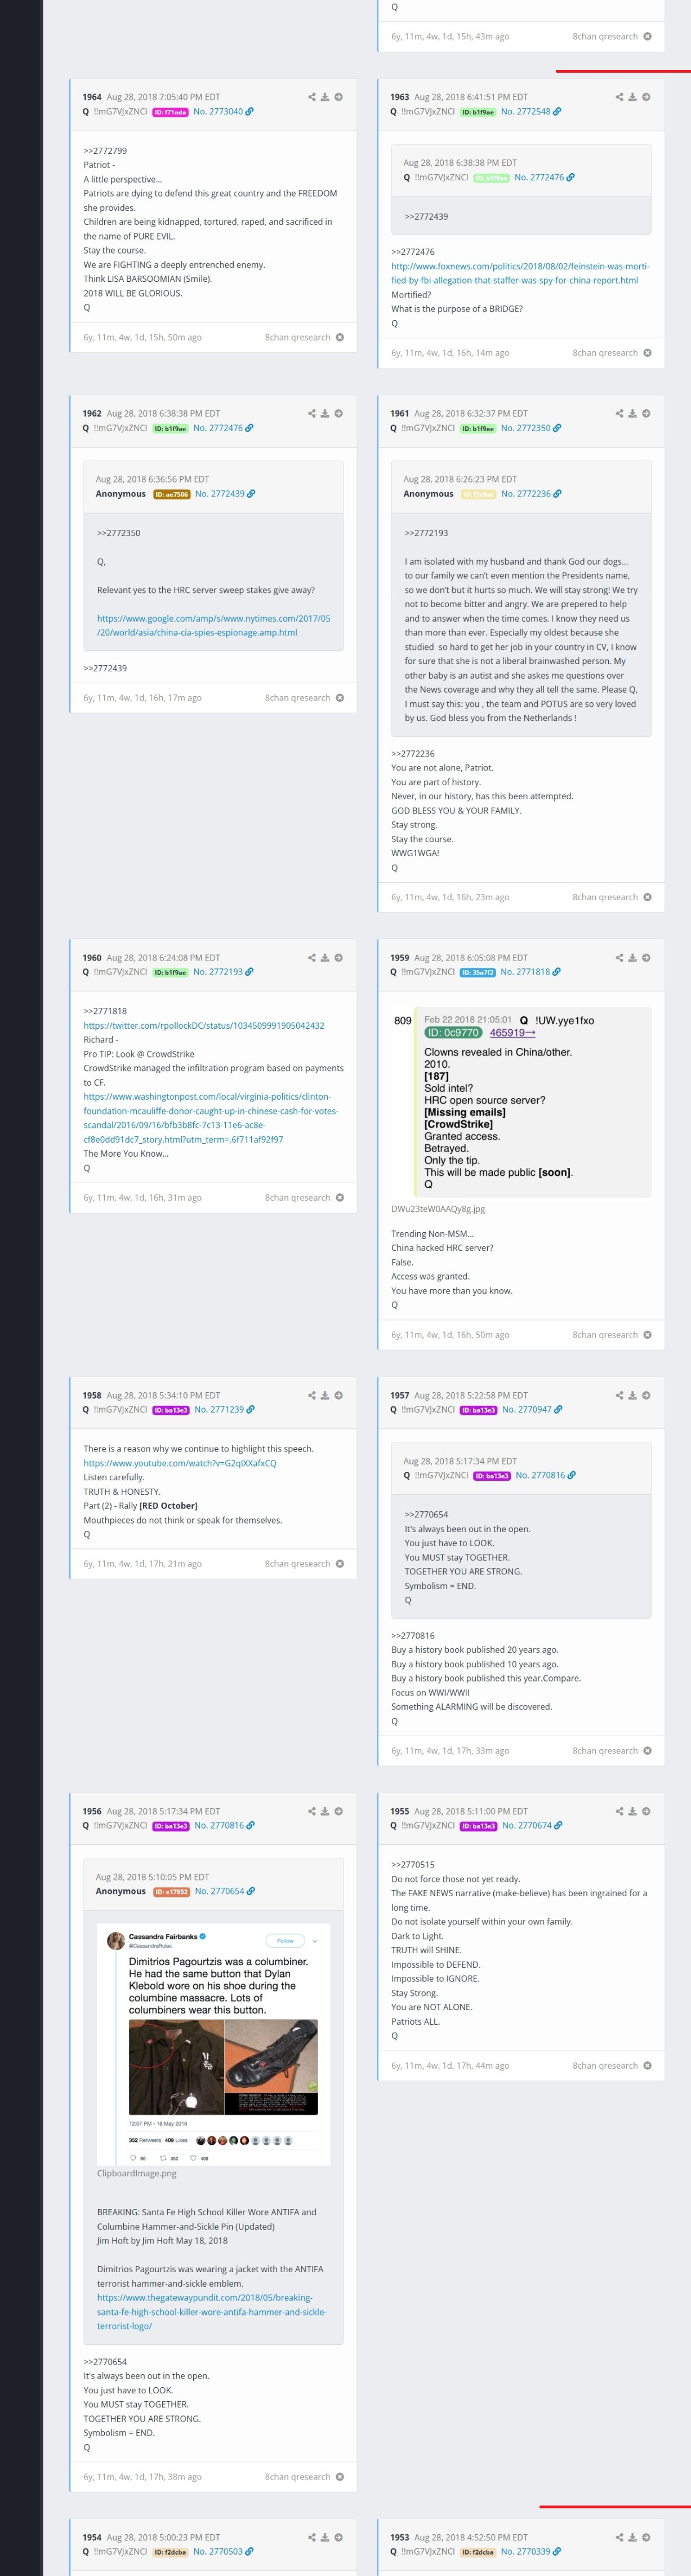Click the arrow icon on post 1962

point(338,413)
